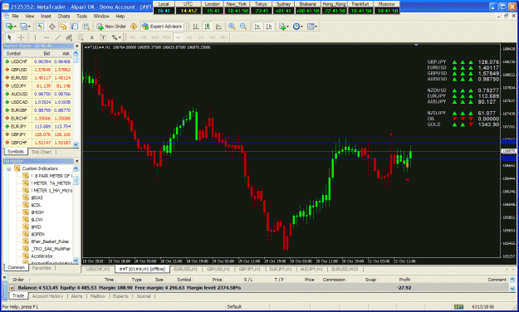The image size is (519, 312).
Task: Switch to the Tick Chart tab
Action: (42, 152)
